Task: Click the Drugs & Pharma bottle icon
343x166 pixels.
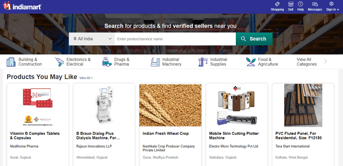Action: point(107,62)
